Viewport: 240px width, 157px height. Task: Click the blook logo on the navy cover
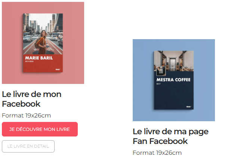(x=189, y=107)
